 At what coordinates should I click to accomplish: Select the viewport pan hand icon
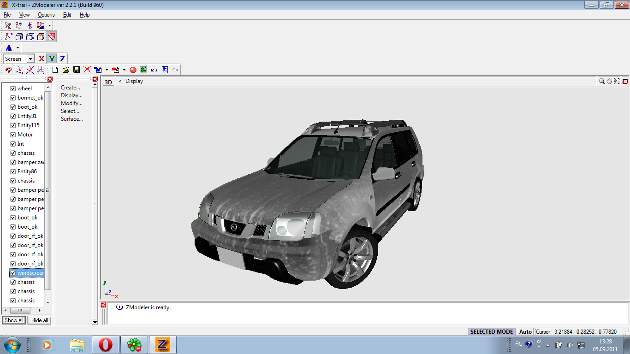tap(609, 81)
